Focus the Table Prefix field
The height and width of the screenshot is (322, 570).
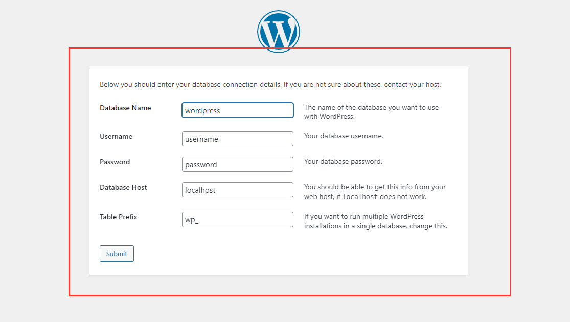point(237,219)
